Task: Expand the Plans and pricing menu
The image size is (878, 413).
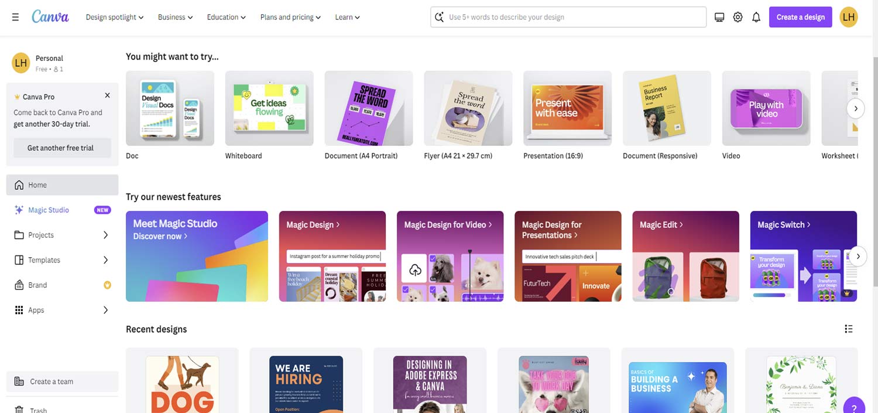Action: point(291,18)
